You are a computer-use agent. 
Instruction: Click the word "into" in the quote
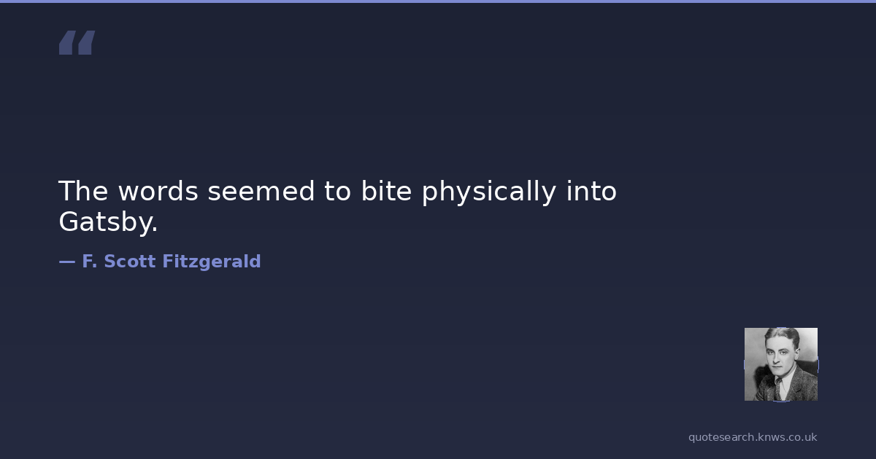point(591,192)
